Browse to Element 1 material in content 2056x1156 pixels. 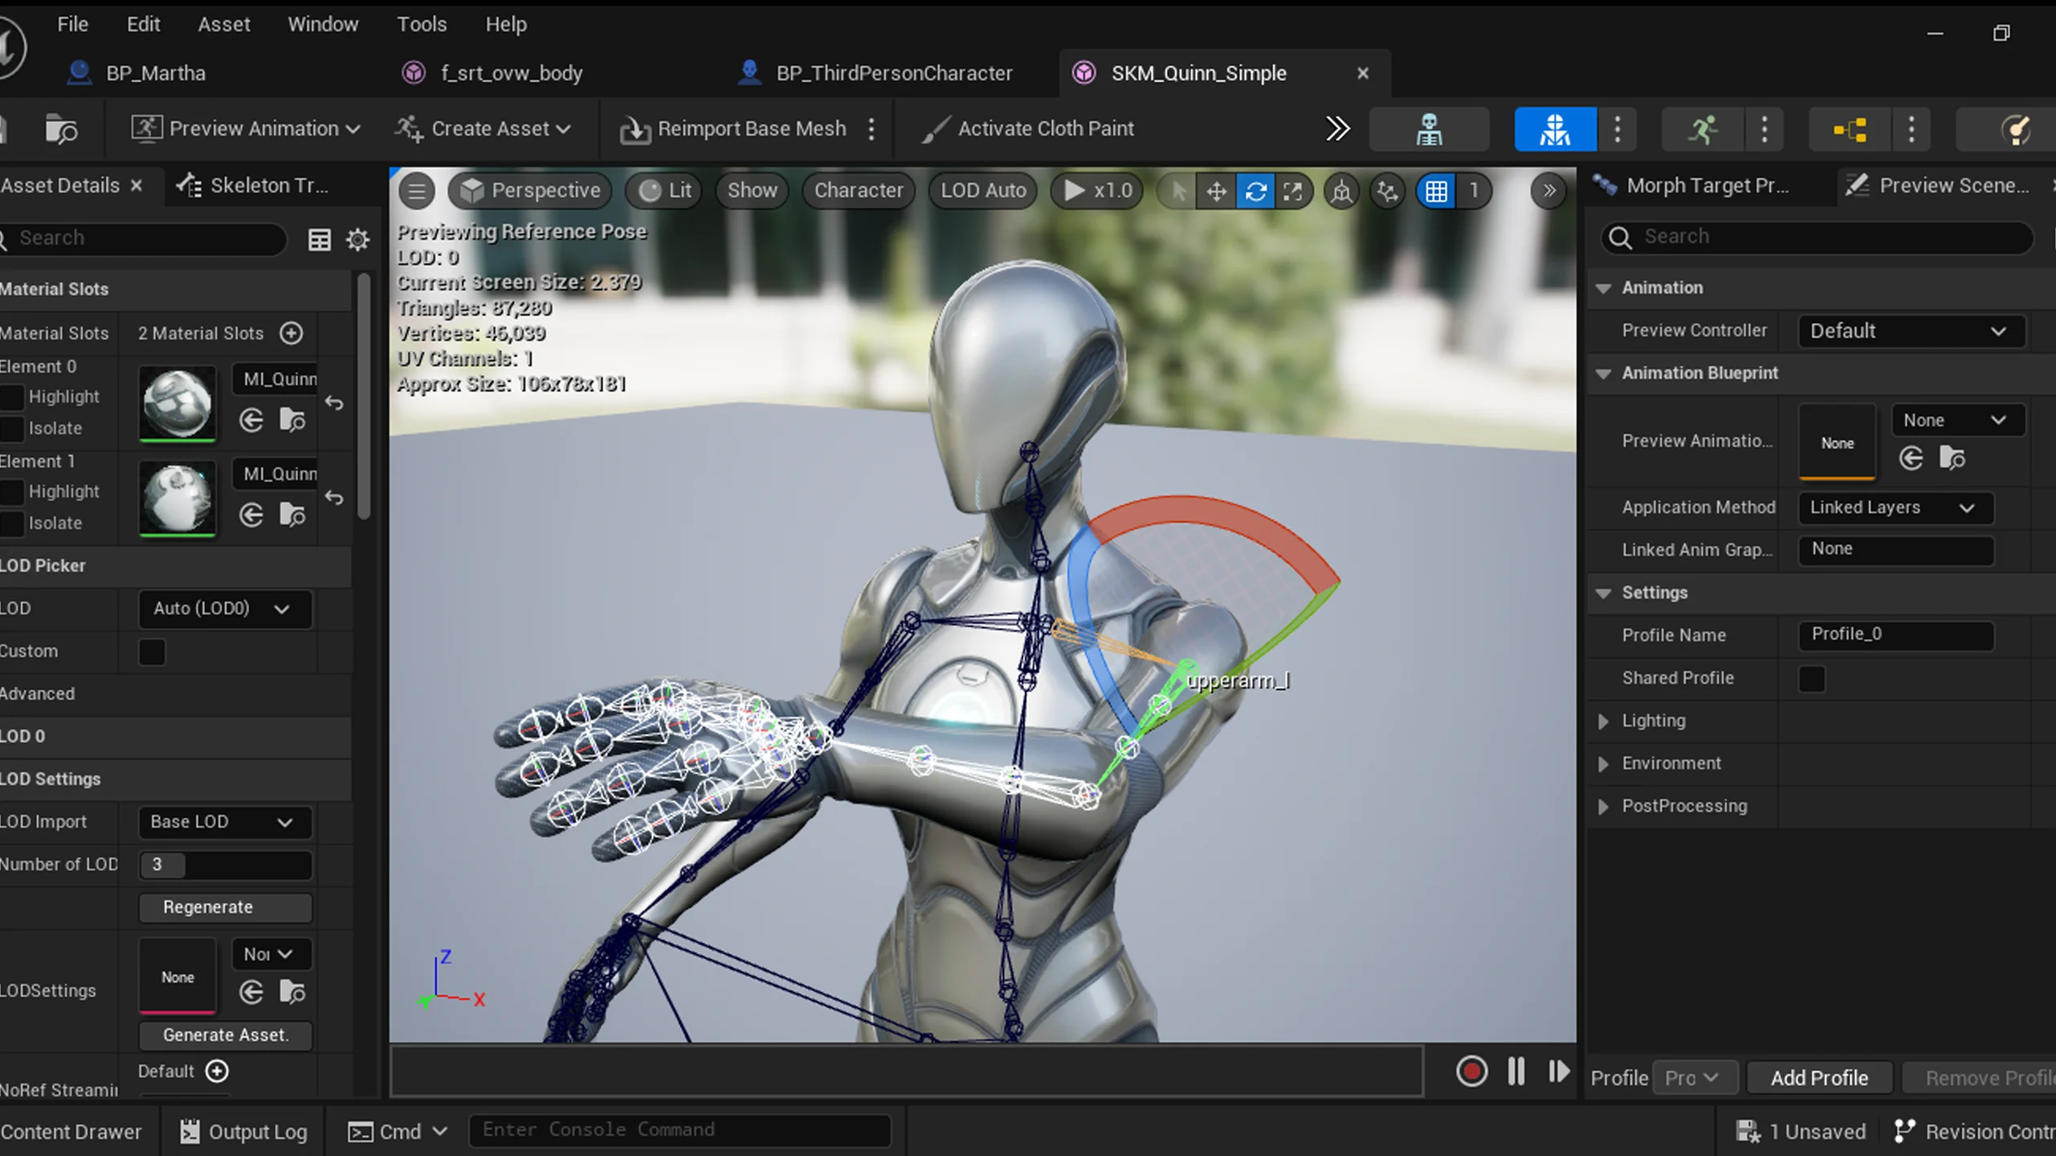pos(292,515)
